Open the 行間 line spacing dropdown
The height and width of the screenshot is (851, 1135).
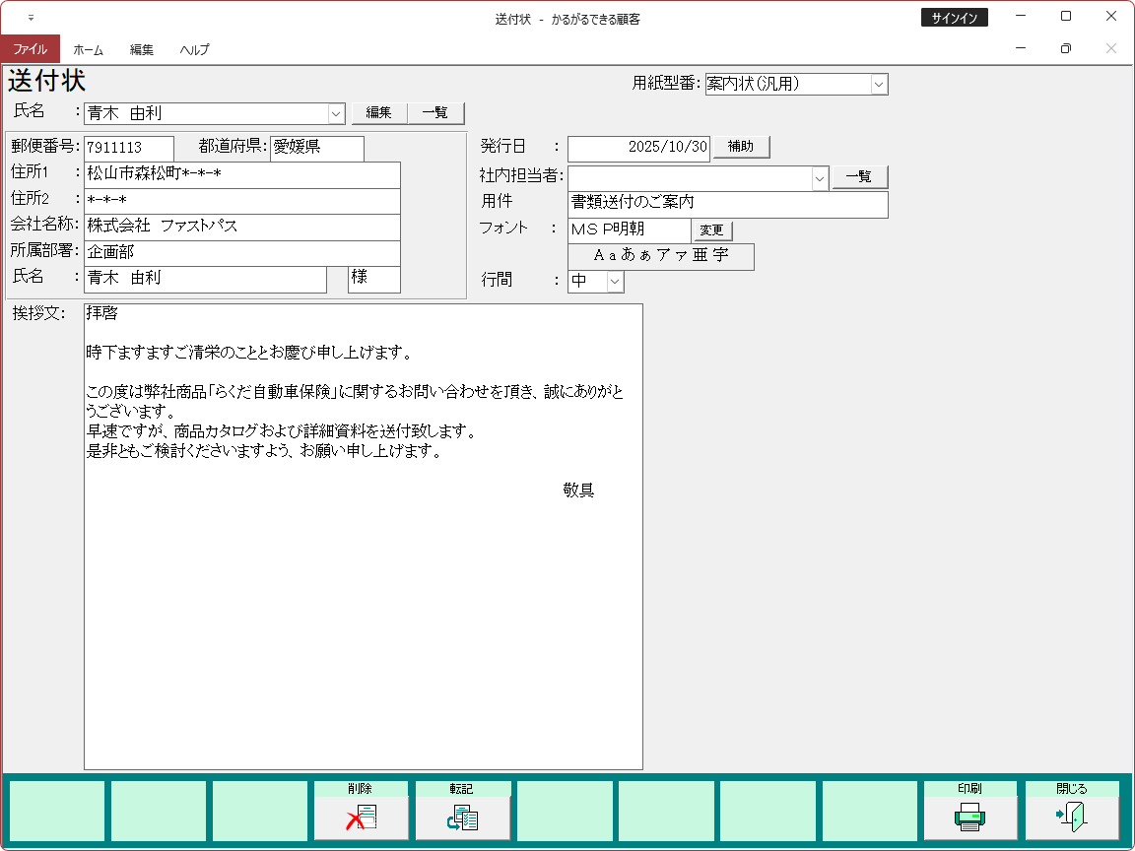click(615, 282)
